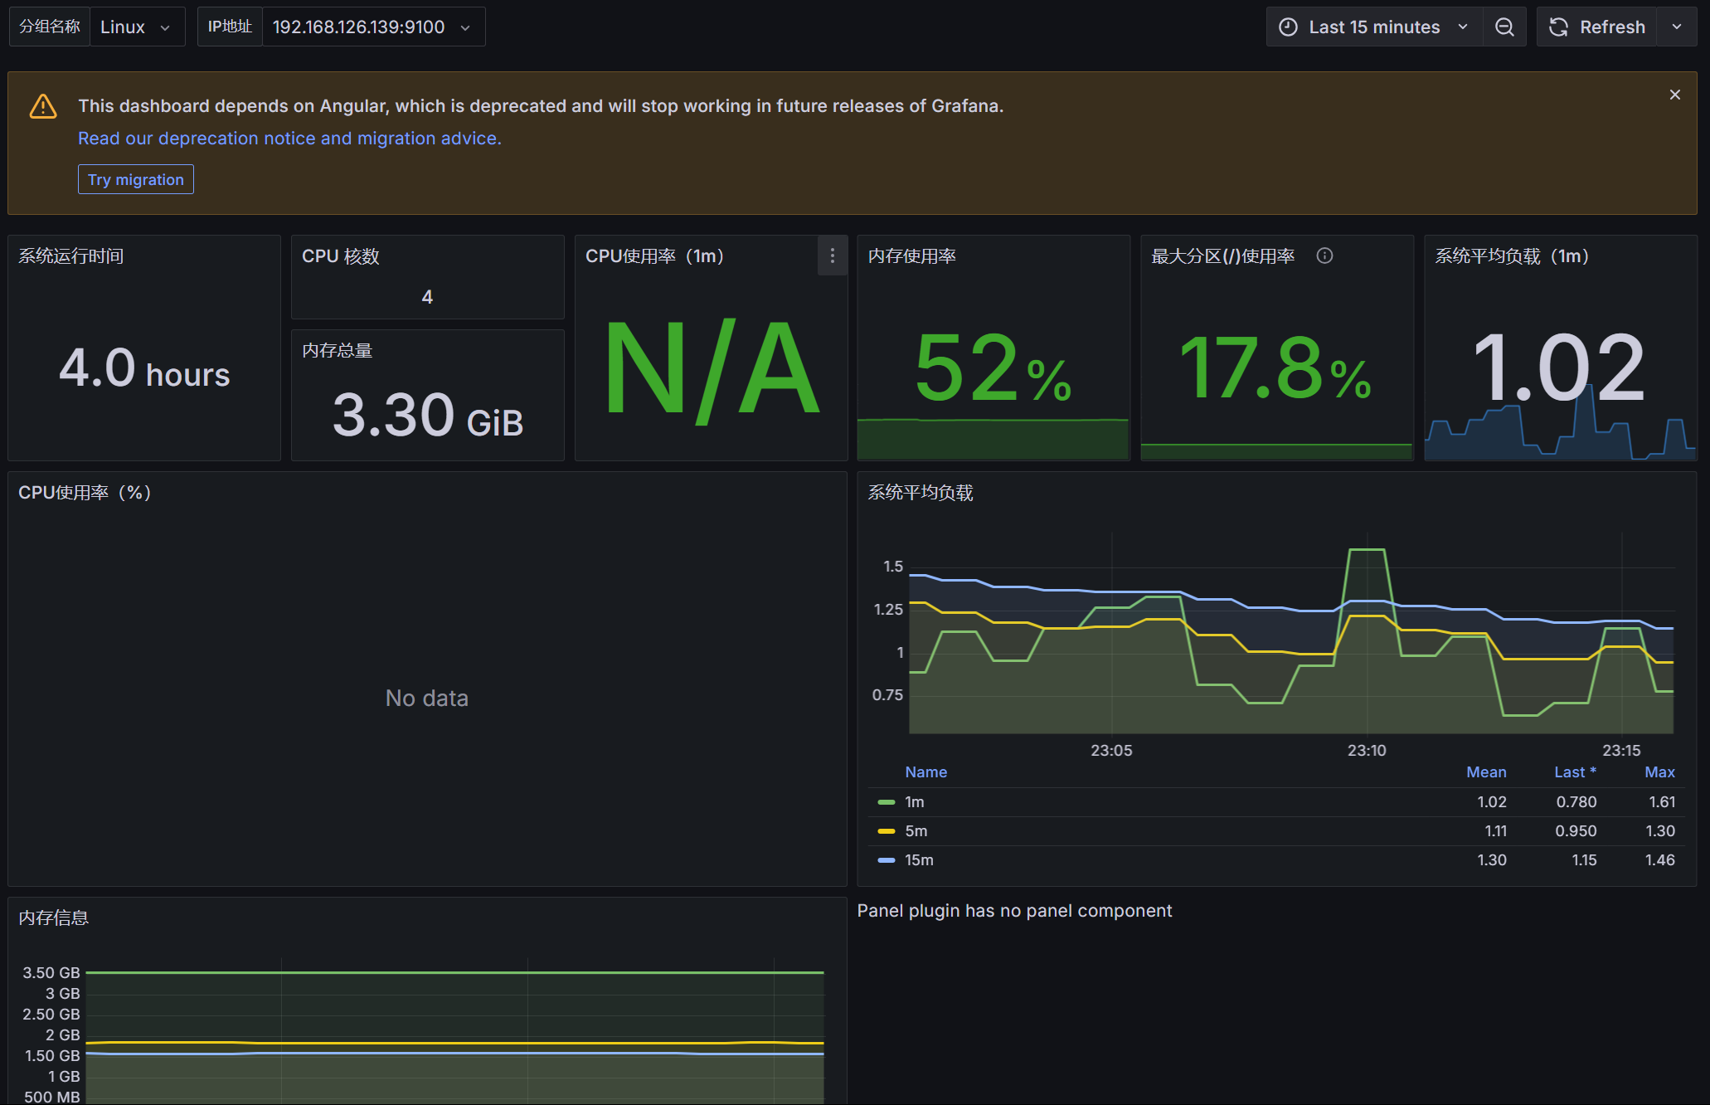Open the Last 15 minutes time range picker
This screenshot has width=1710, height=1105.
[x=1374, y=27]
